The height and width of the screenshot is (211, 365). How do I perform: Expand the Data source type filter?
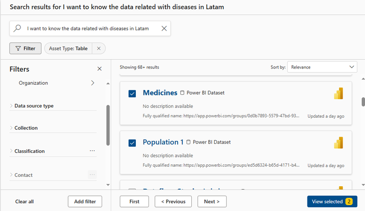34,105
